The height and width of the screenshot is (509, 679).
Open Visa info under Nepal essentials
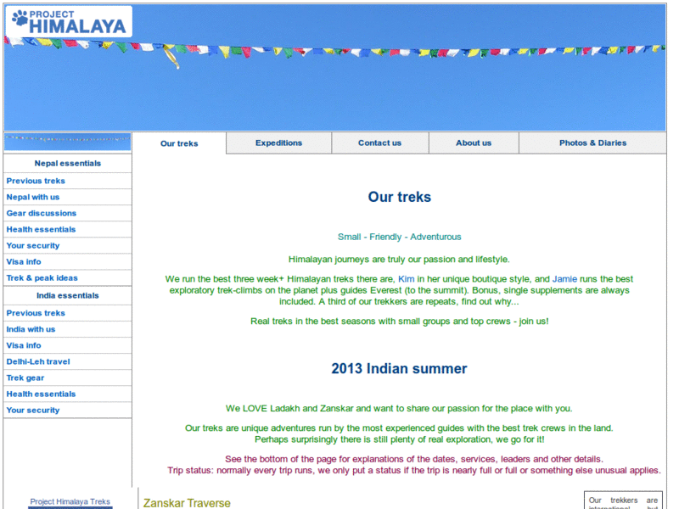pos(24,262)
